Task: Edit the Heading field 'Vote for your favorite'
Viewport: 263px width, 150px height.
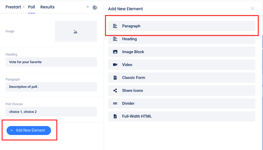Action: 51,62
